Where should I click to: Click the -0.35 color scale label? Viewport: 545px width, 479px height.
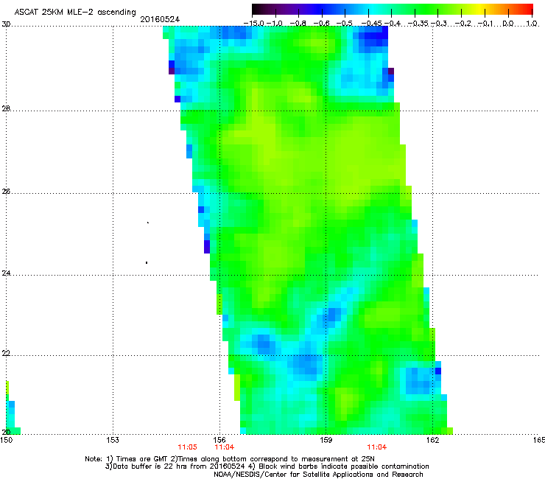tap(418, 24)
